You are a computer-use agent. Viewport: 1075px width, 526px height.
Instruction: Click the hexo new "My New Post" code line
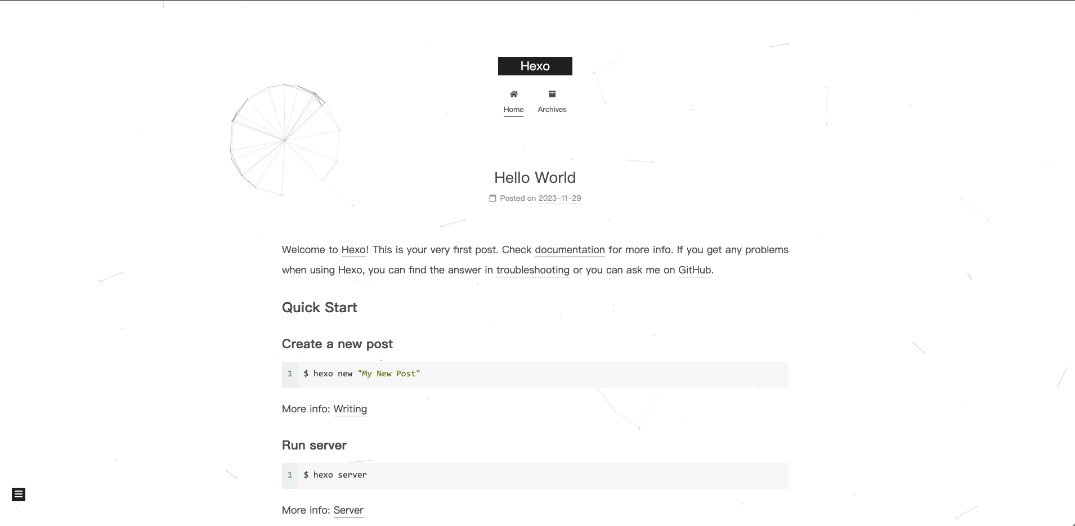point(362,374)
